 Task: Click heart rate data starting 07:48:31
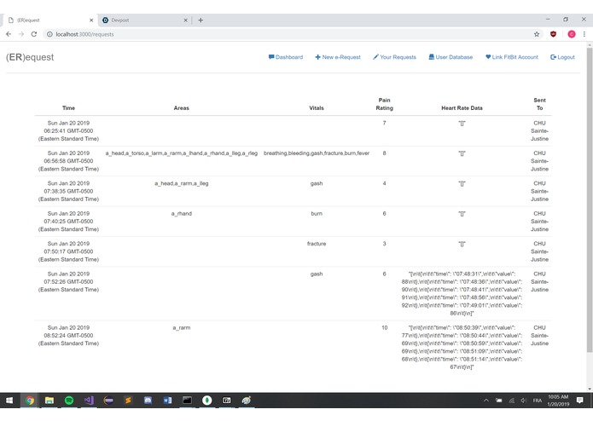(x=462, y=293)
